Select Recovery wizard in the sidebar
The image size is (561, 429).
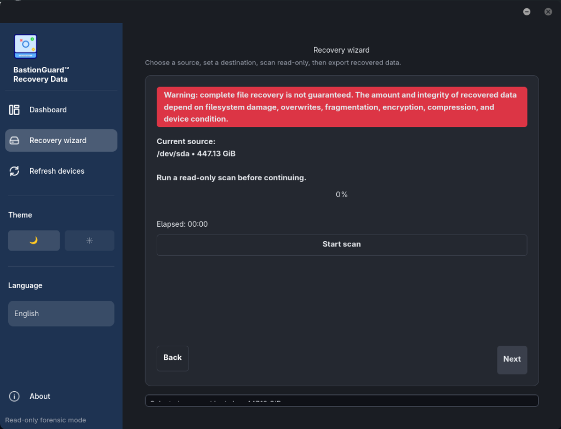(x=61, y=141)
